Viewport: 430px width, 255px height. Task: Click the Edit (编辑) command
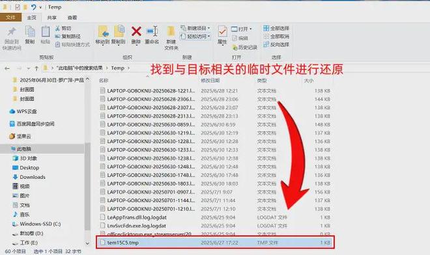[x=240, y=38]
